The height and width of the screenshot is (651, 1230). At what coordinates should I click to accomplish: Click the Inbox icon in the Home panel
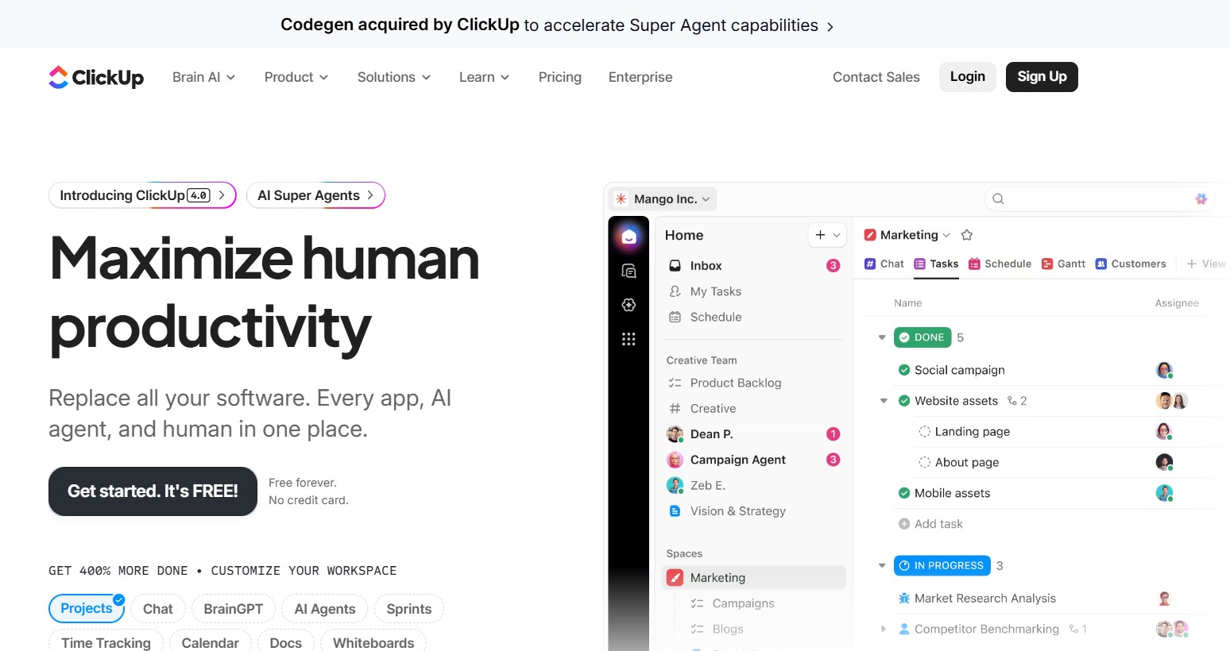(675, 265)
